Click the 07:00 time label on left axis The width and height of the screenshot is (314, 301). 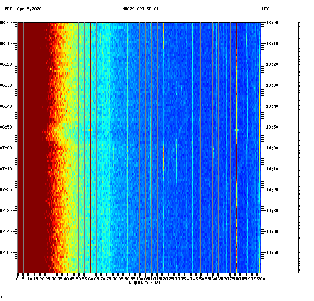(7, 147)
